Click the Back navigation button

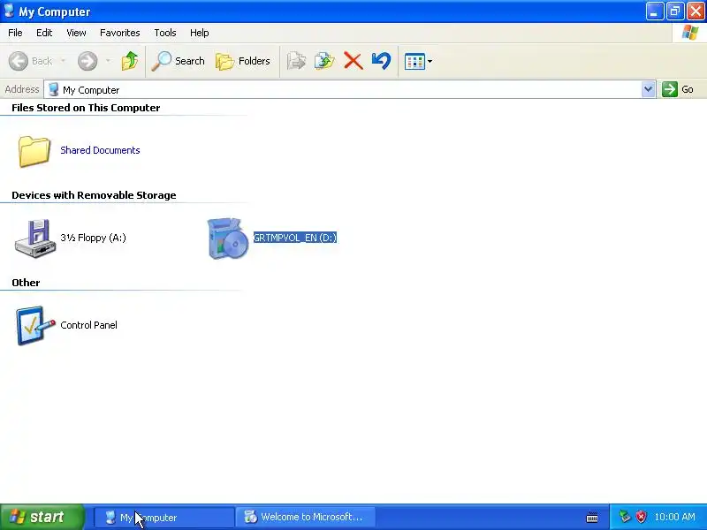point(31,61)
